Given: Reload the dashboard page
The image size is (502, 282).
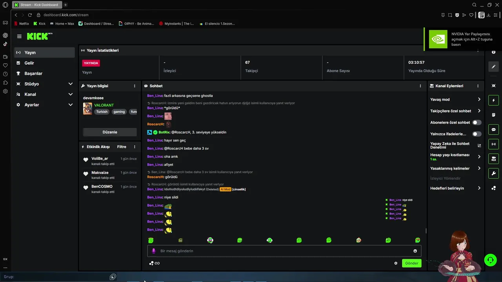Looking at the screenshot, I should pos(30,15).
